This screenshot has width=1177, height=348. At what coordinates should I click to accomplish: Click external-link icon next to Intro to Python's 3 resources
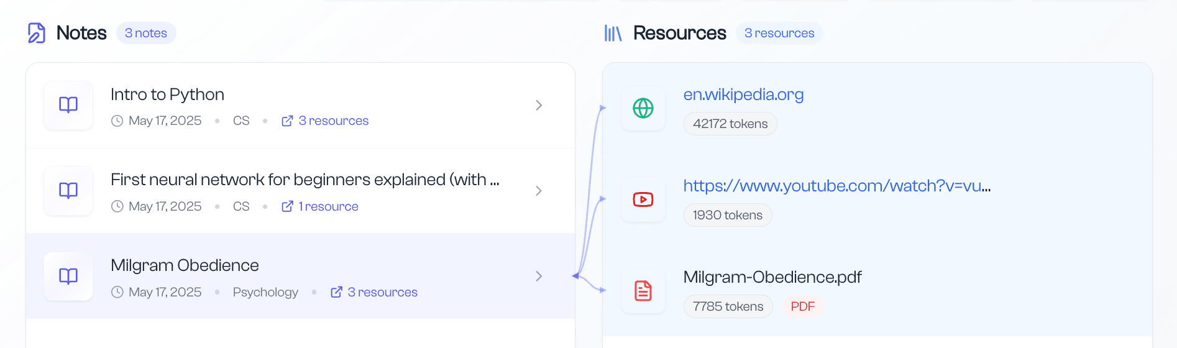pyautogui.click(x=287, y=121)
